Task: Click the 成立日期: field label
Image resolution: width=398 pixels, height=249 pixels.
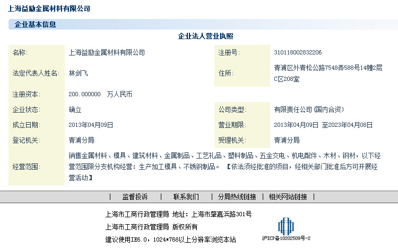Action: point(27,125)
